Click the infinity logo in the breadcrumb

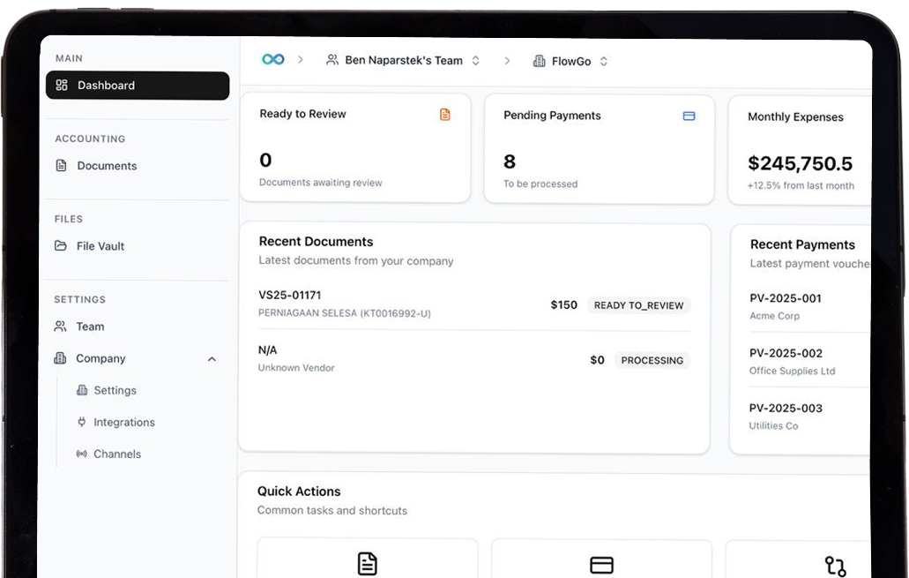[274, 58]
